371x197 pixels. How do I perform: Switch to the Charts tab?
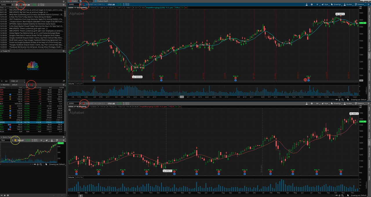click(x=73, y=1)
